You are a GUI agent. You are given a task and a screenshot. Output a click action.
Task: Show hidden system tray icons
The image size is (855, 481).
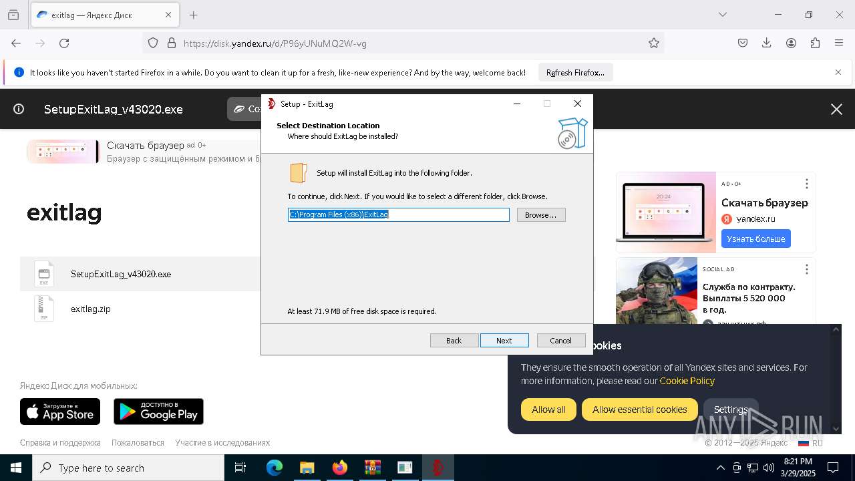click(x=720, y=468)
